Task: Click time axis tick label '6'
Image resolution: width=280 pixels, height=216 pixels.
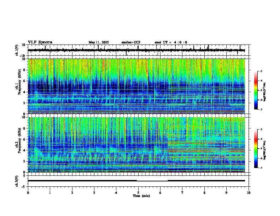Action: [161, 193]
